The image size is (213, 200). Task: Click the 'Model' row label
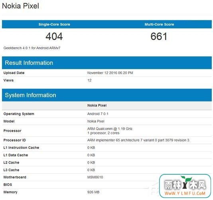pyautogui.click(x=9, y=121)
